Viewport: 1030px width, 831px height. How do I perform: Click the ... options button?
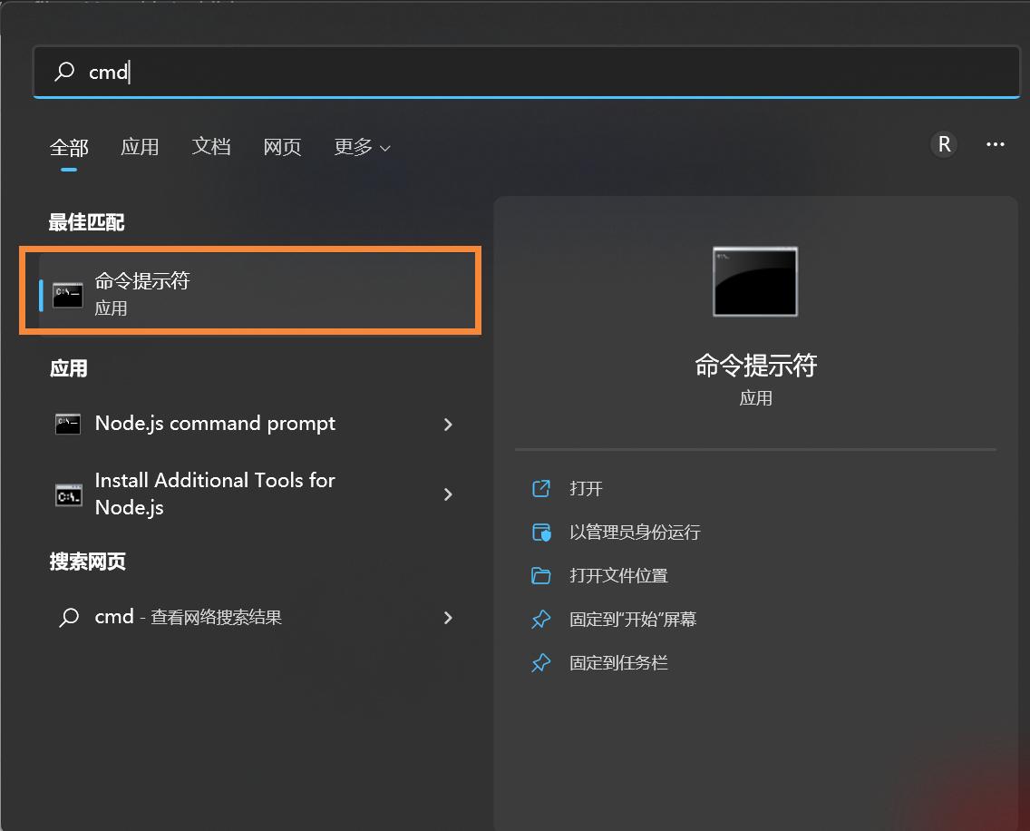click(x=996, y=144)
